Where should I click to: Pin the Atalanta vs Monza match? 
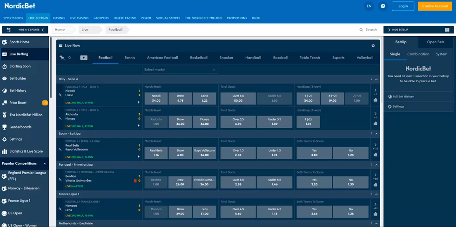pos(60,118)
